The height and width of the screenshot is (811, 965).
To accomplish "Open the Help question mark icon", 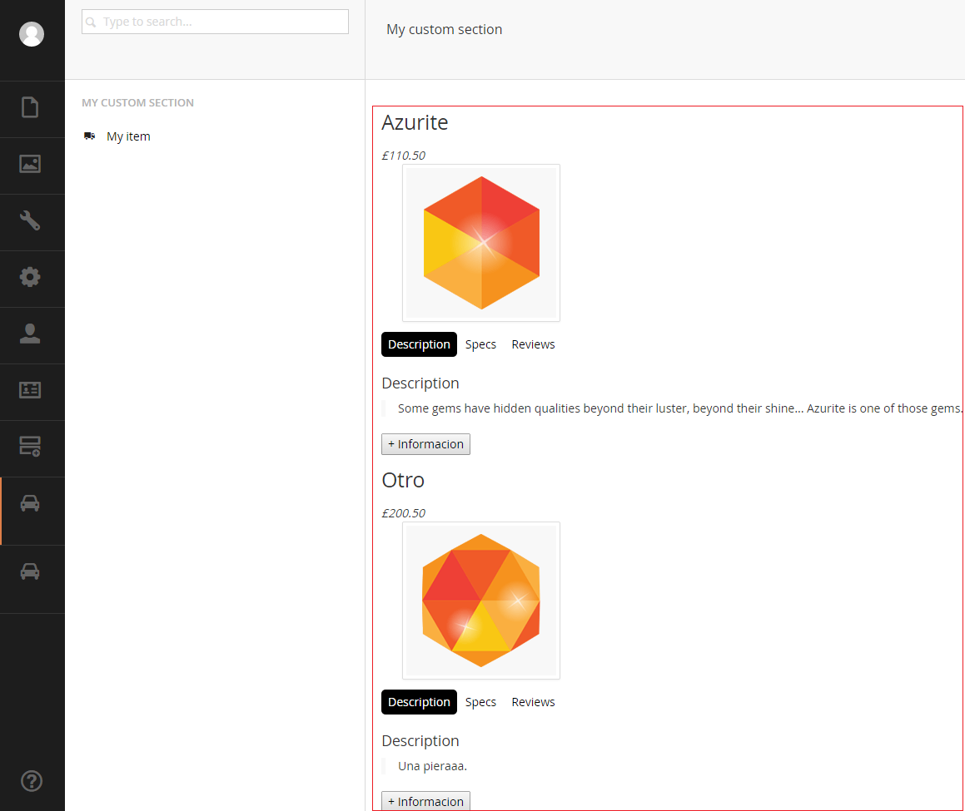I will [32, 781].
